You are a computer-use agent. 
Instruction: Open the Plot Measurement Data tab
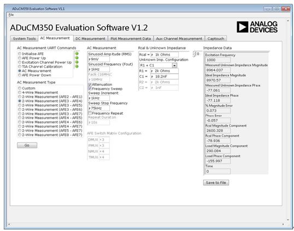(131, 39)
